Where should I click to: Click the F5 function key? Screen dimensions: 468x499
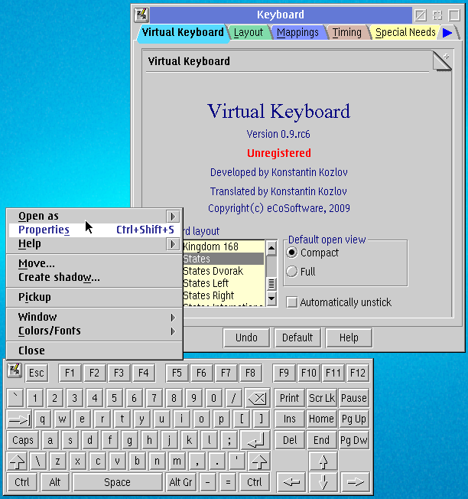(x=177, y=373)
